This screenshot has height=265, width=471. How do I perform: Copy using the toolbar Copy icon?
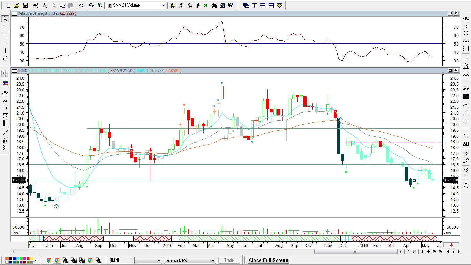point(62,6)
